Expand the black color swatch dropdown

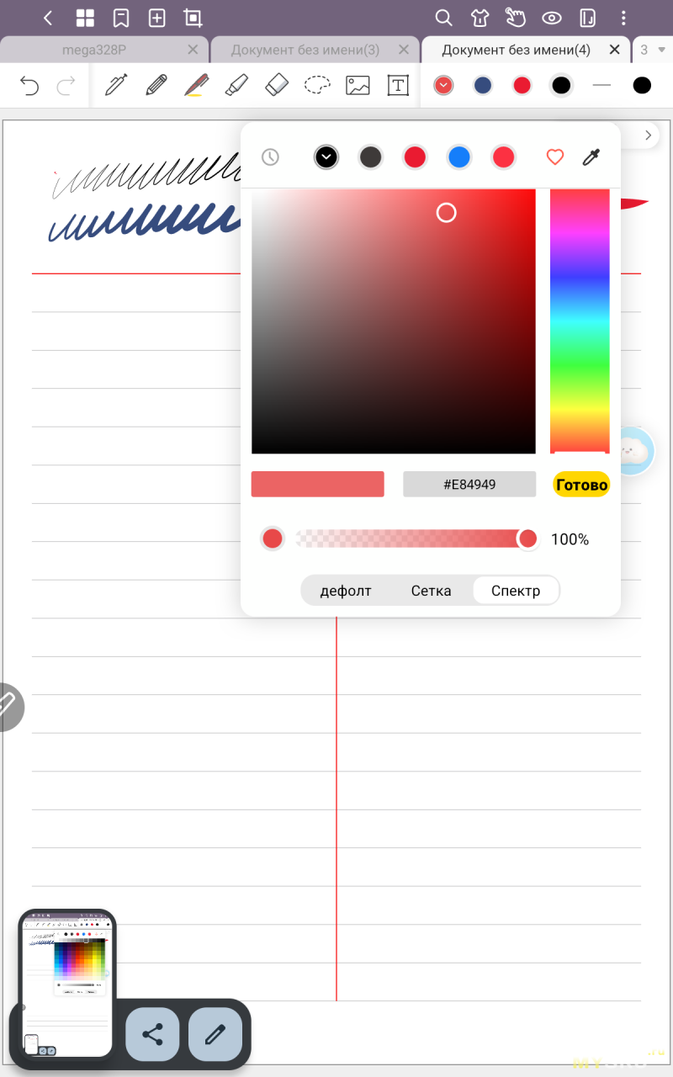pos(326,157)
